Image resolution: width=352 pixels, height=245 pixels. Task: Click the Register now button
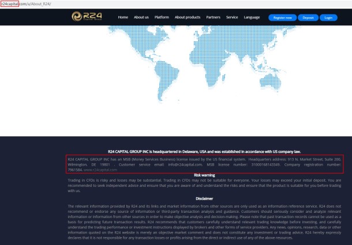coord(282,18)
